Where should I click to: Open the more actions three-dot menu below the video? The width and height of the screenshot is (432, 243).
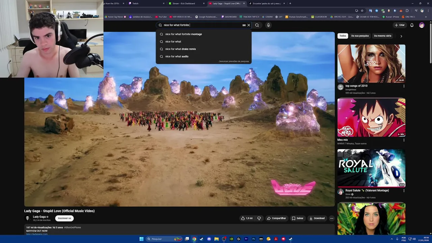pyautogui.click(x=331, y=218)
